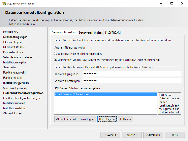Screen dimensions: 188x141
Task: Click Setupdateien installieren step in sidebar
Action: click(18, 57)
